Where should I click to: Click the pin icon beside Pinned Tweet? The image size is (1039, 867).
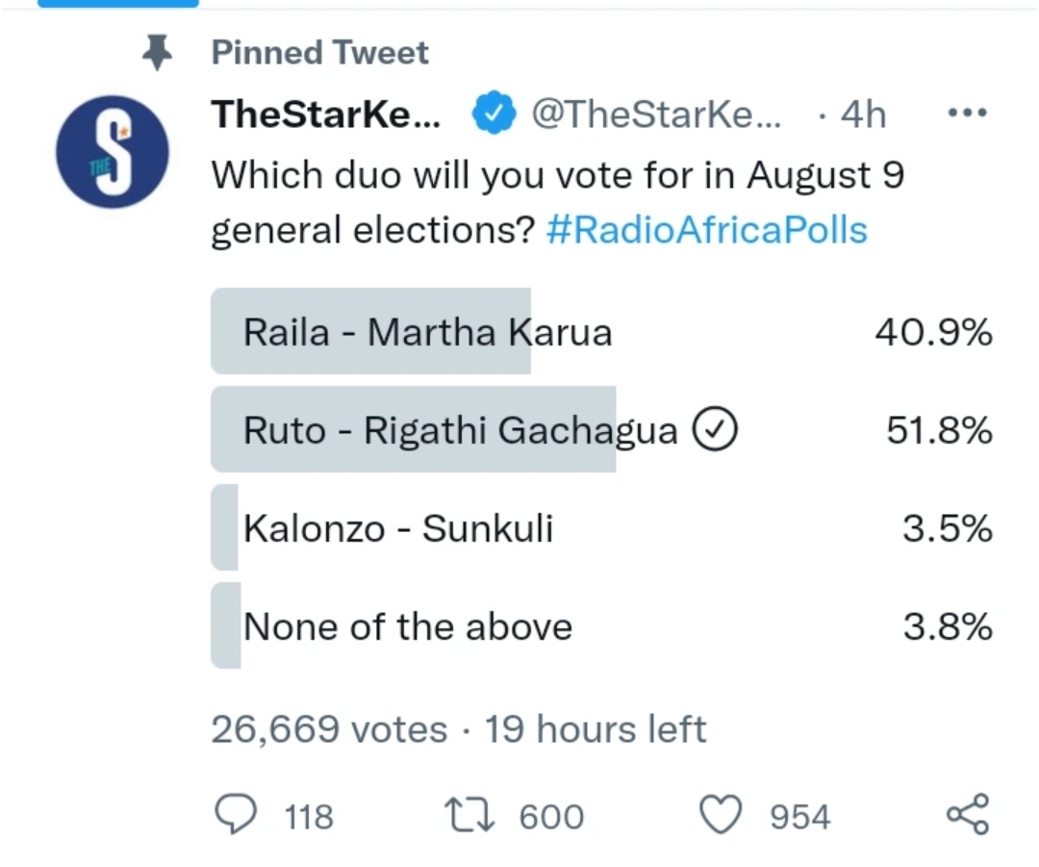pyautogui.click(x=156, y=52)
